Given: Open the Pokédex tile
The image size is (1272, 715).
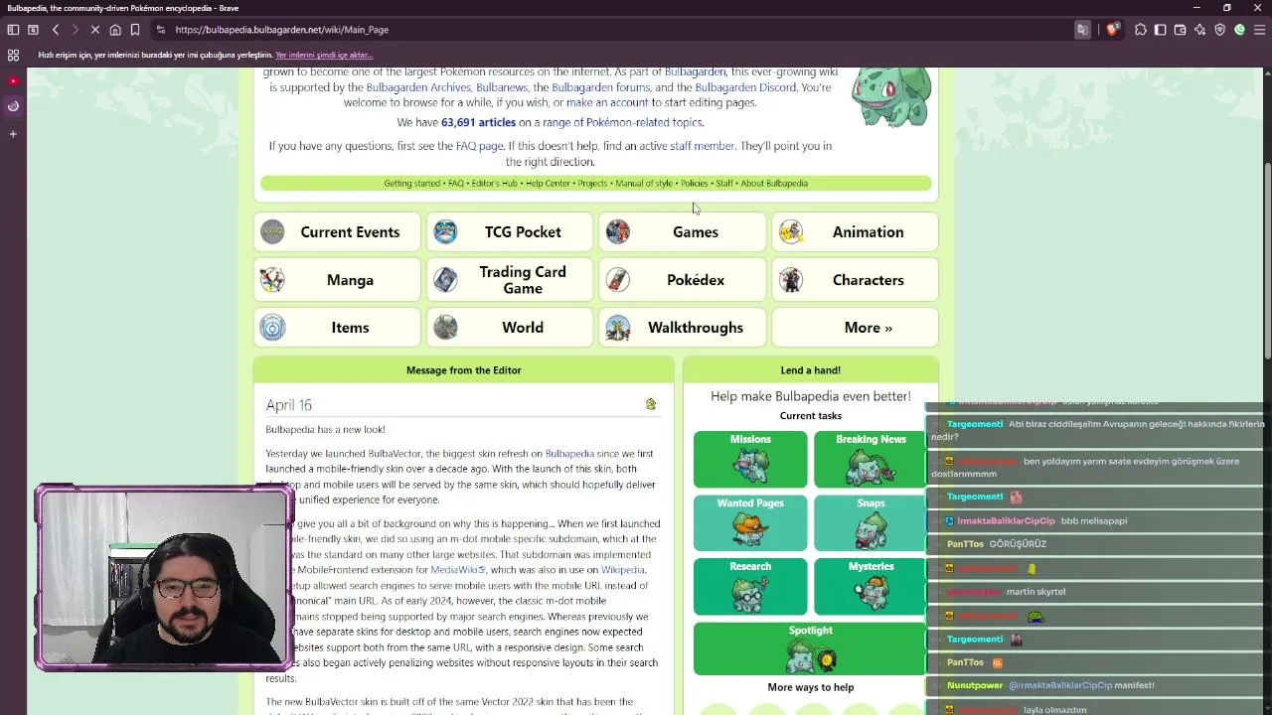Looking at the screenshot, I should [683, 280].
